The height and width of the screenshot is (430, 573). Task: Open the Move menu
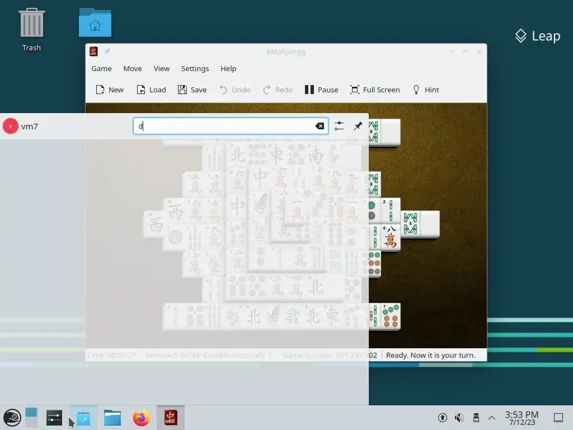[x=132, y=68]
